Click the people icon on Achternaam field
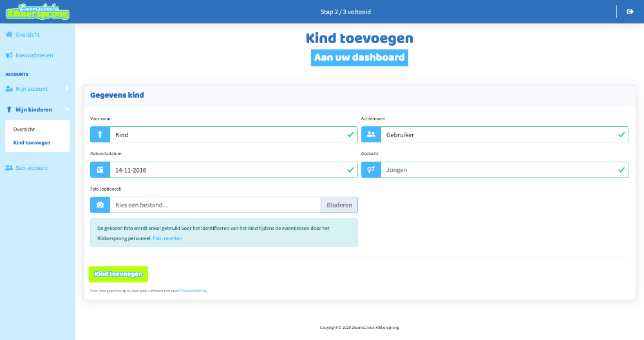This screenshot has height=340, width=644. pos(371,135)
